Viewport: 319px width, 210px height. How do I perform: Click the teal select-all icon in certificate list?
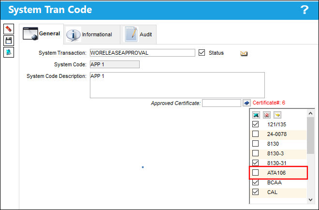click(x=256, y=115)
